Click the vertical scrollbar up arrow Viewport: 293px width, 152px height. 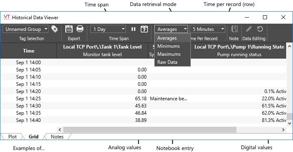click(x=289, y=46)
